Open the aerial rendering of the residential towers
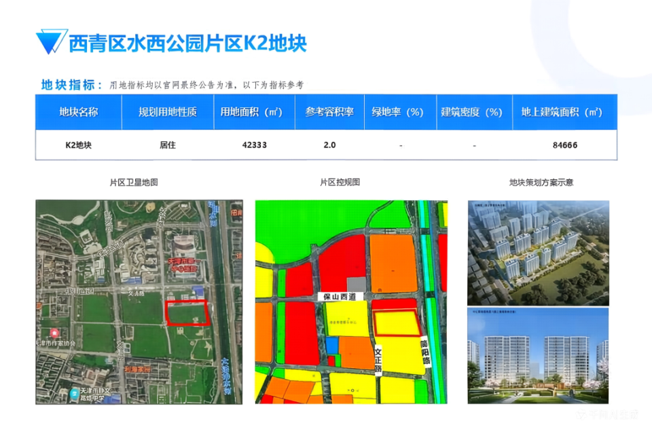 [539, 253]
